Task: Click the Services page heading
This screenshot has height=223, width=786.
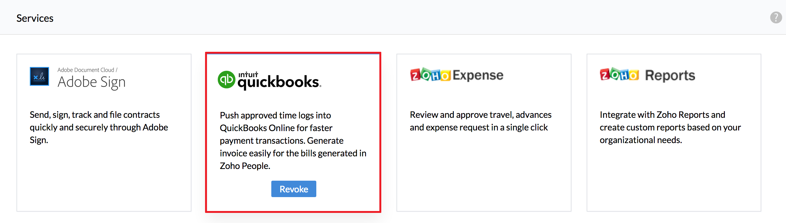Action: pos(35,18)
